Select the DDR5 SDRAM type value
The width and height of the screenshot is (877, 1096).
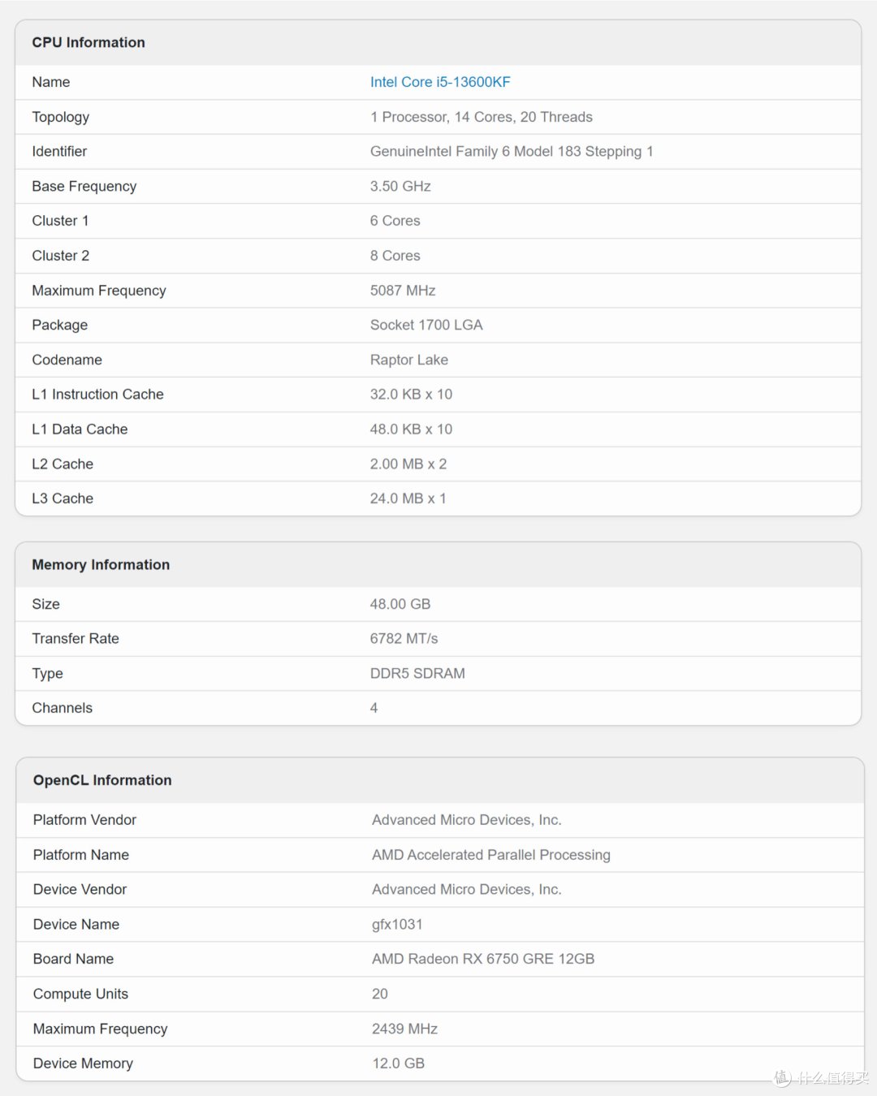tap(417, 674)
